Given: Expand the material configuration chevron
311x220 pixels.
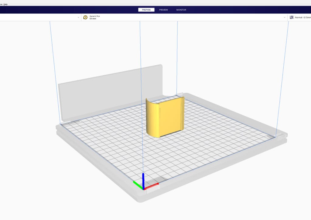Looking at the screenshot, I should click(x=285, y=17).
